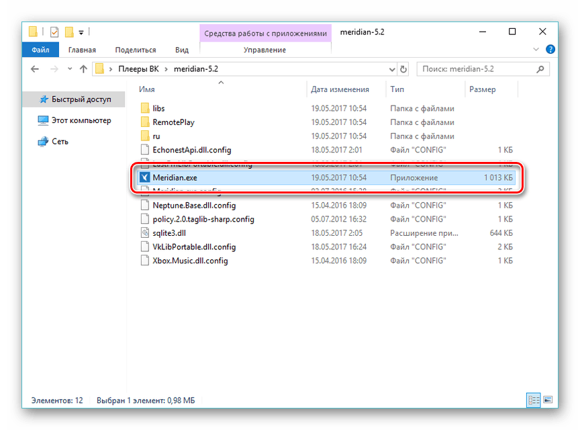Click the Сеть network icon
Image resolution: width=580 pixels, height=430 pixels.
[x=43, y=142]
